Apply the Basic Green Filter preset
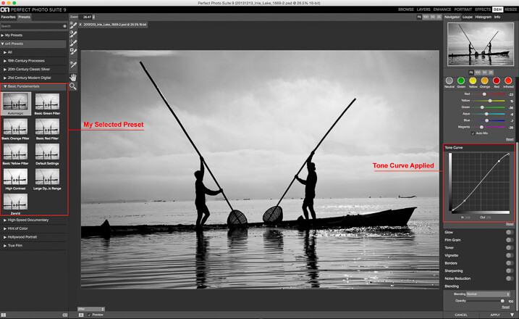 [47, 101]
